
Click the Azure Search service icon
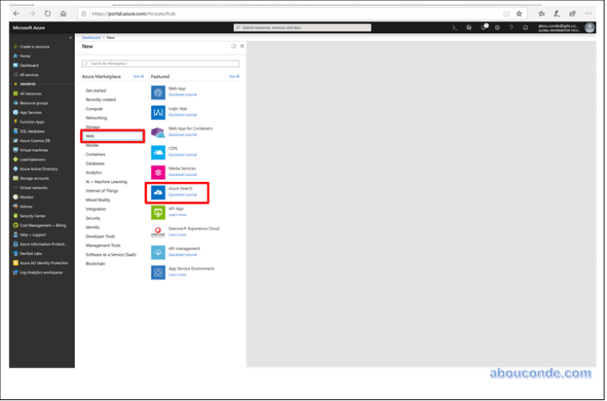158,191
